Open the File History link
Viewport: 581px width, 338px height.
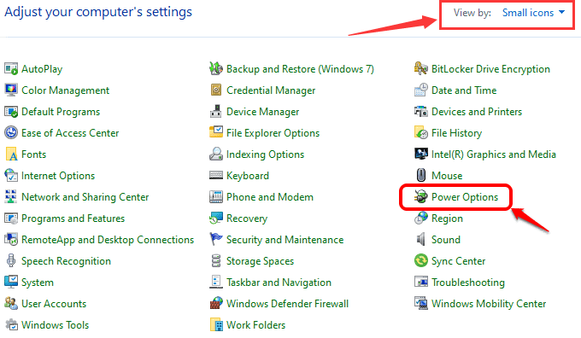pos(456,133)
